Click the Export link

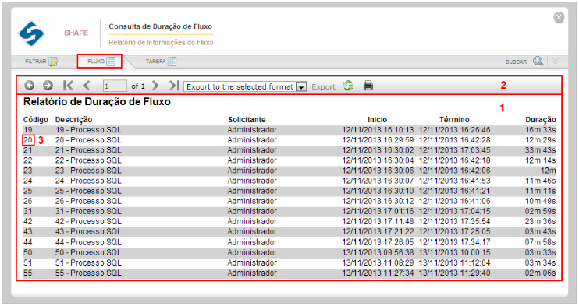point(324,86)
